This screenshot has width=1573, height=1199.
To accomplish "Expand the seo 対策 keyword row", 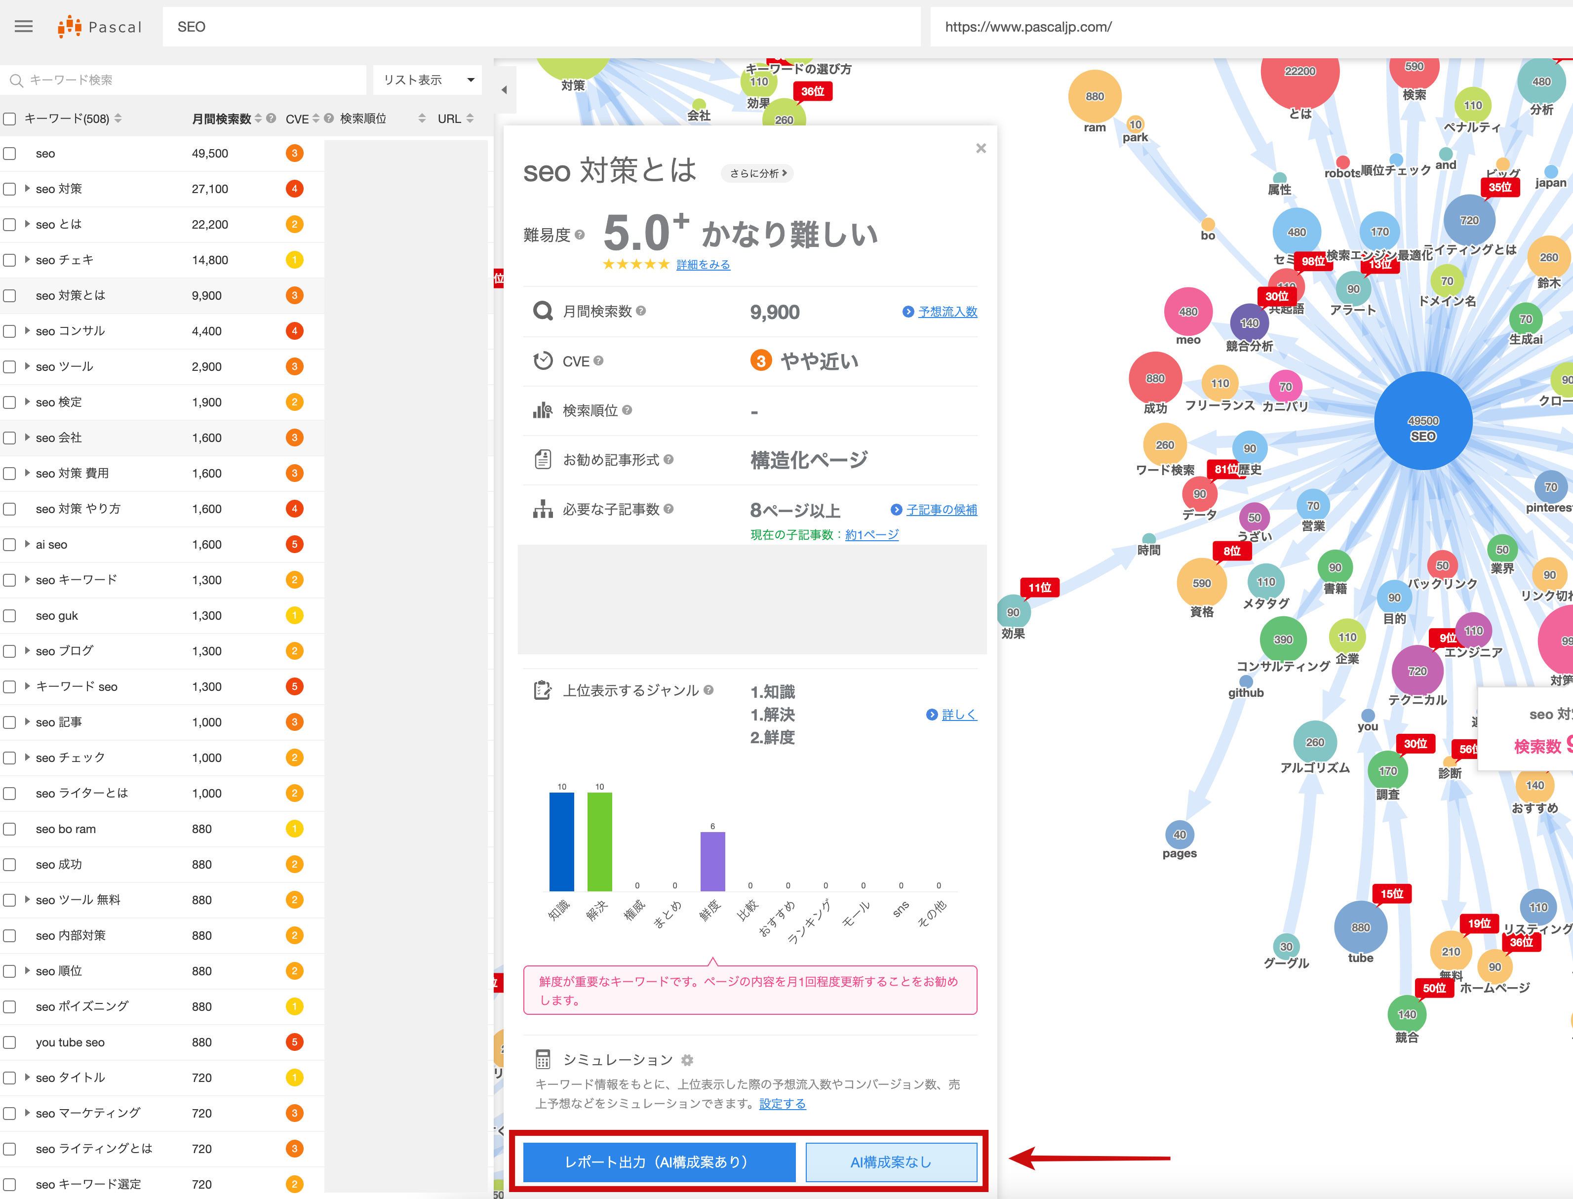I will (x=27, y=189).
